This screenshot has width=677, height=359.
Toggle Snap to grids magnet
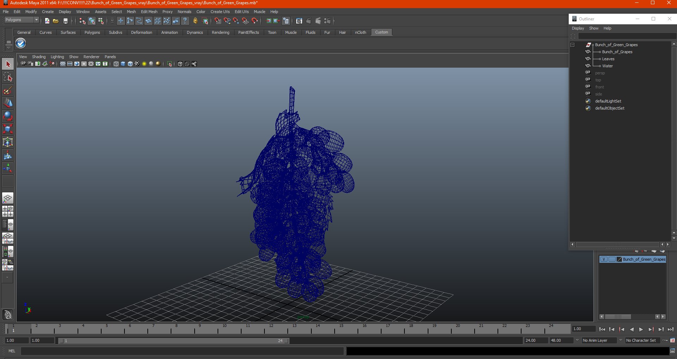218,21
